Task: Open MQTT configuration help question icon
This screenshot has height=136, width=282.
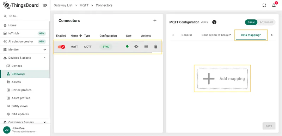Action: coord(214,22)
